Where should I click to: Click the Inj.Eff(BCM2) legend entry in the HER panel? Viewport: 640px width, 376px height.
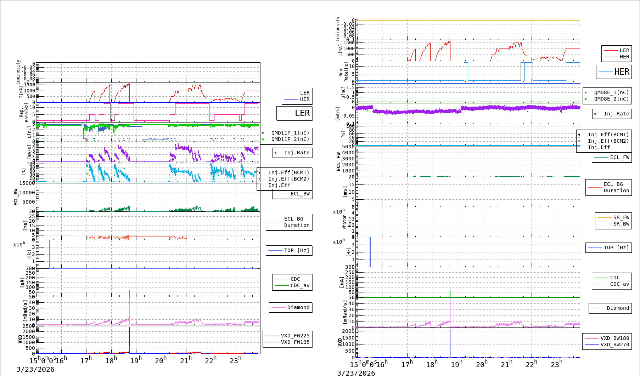[608, 141]
